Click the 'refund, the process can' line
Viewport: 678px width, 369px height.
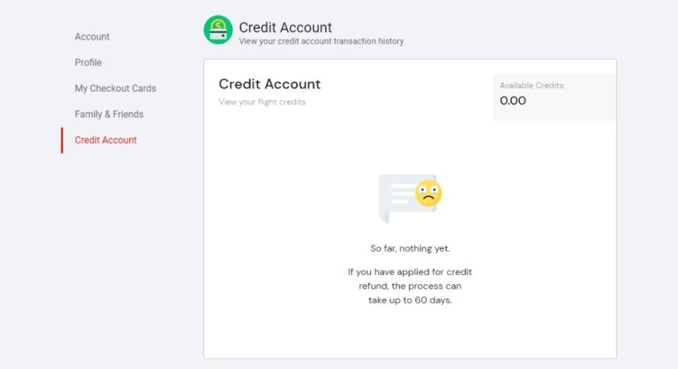410,286
